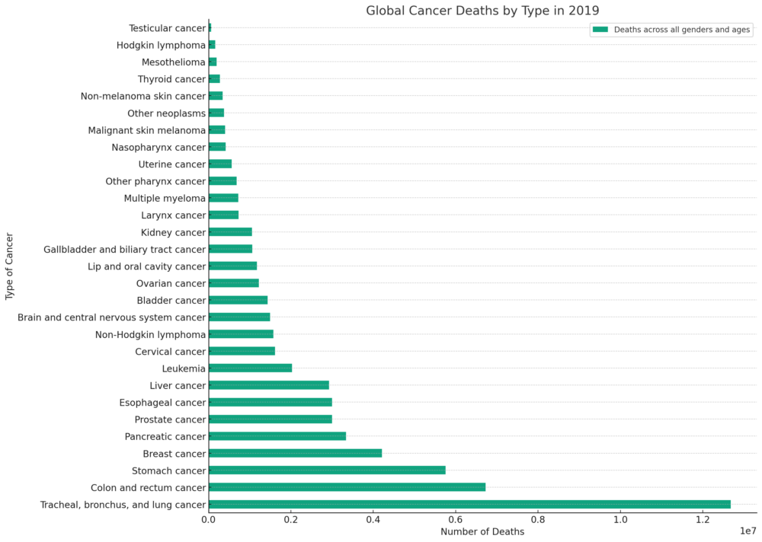The width and height of the screenshot is (762, 542).
Task: Click the 'Mesothelioma' axis label
Action: pyautogui.click(x=174, y=62)
